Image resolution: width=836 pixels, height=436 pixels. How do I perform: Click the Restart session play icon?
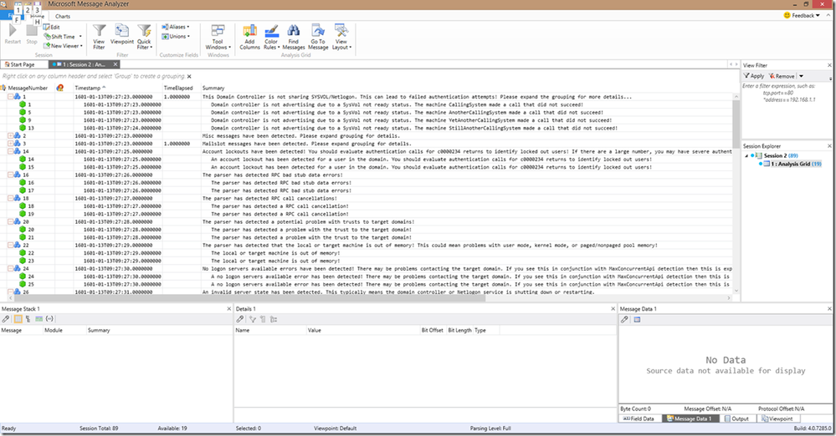(x=13, y=31)
